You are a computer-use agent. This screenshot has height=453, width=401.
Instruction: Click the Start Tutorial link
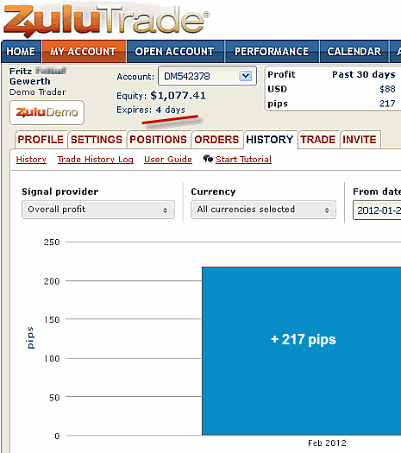[243, 160]
